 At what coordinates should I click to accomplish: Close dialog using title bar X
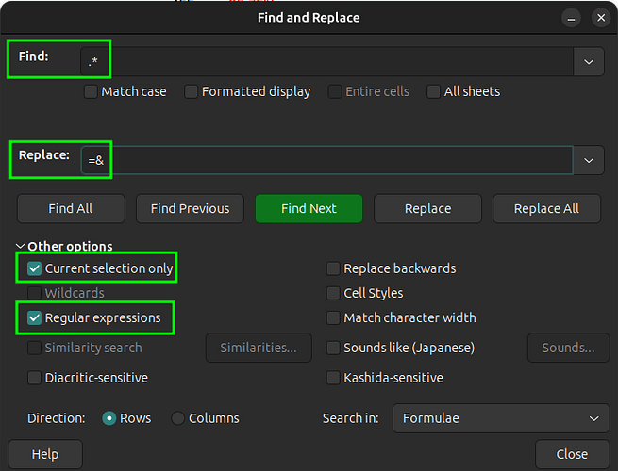tap(600, 18)
